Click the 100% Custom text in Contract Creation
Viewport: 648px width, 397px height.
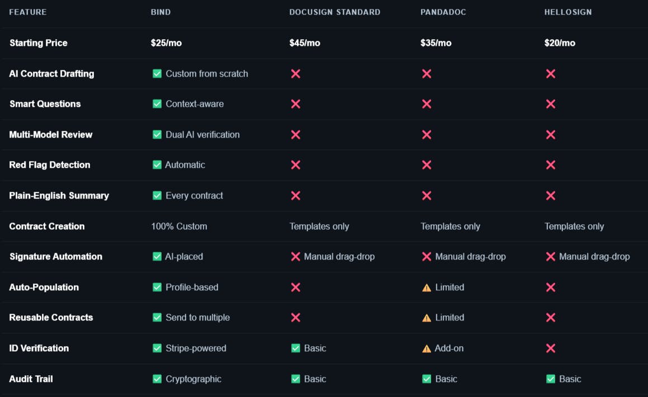(179, 226)
